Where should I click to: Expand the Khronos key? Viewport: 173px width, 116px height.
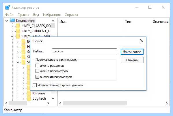[x=23, y=94]
